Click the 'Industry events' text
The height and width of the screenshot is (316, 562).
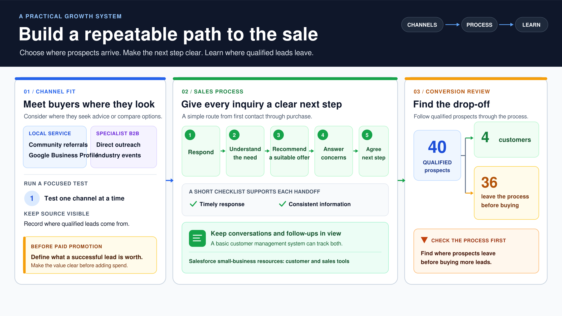(118, 155)
